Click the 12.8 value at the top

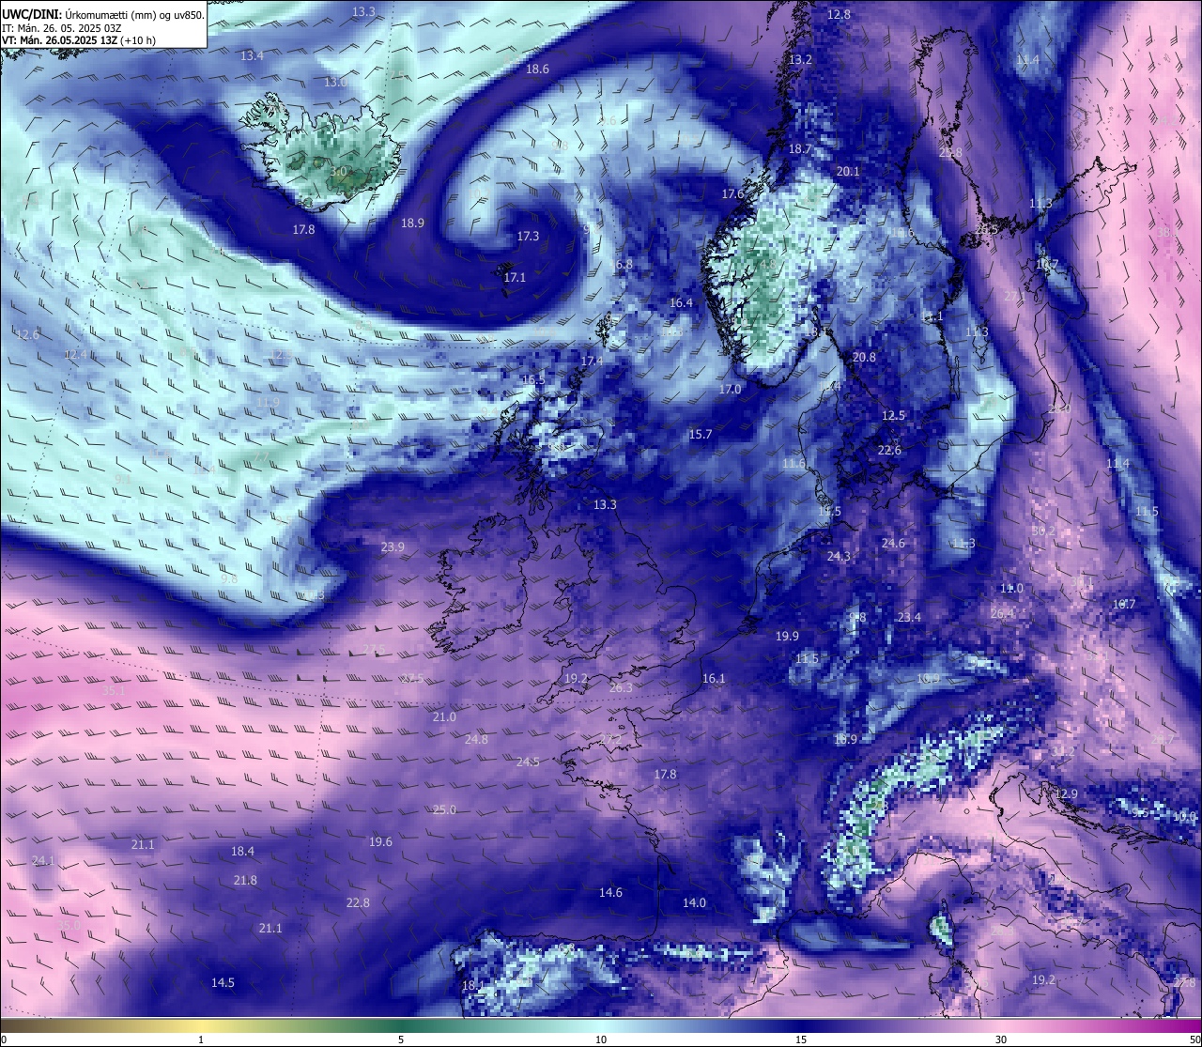[839, 15]
